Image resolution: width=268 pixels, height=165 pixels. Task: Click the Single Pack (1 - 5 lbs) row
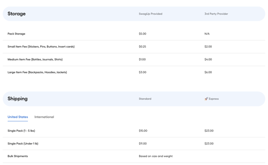click(x=21, y=131)
